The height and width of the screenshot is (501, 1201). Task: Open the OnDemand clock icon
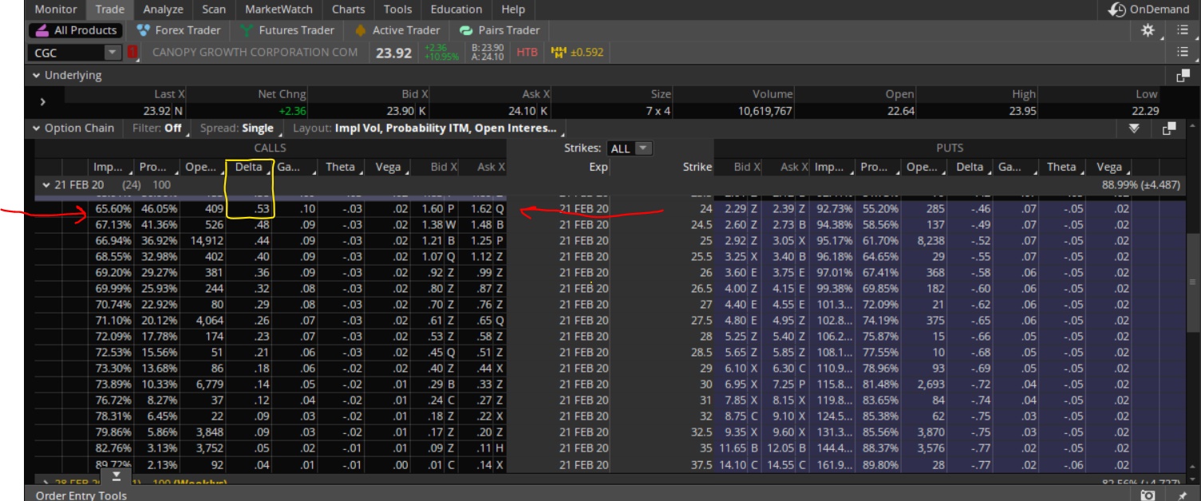pyautogui.click(x=1117, y=10)
